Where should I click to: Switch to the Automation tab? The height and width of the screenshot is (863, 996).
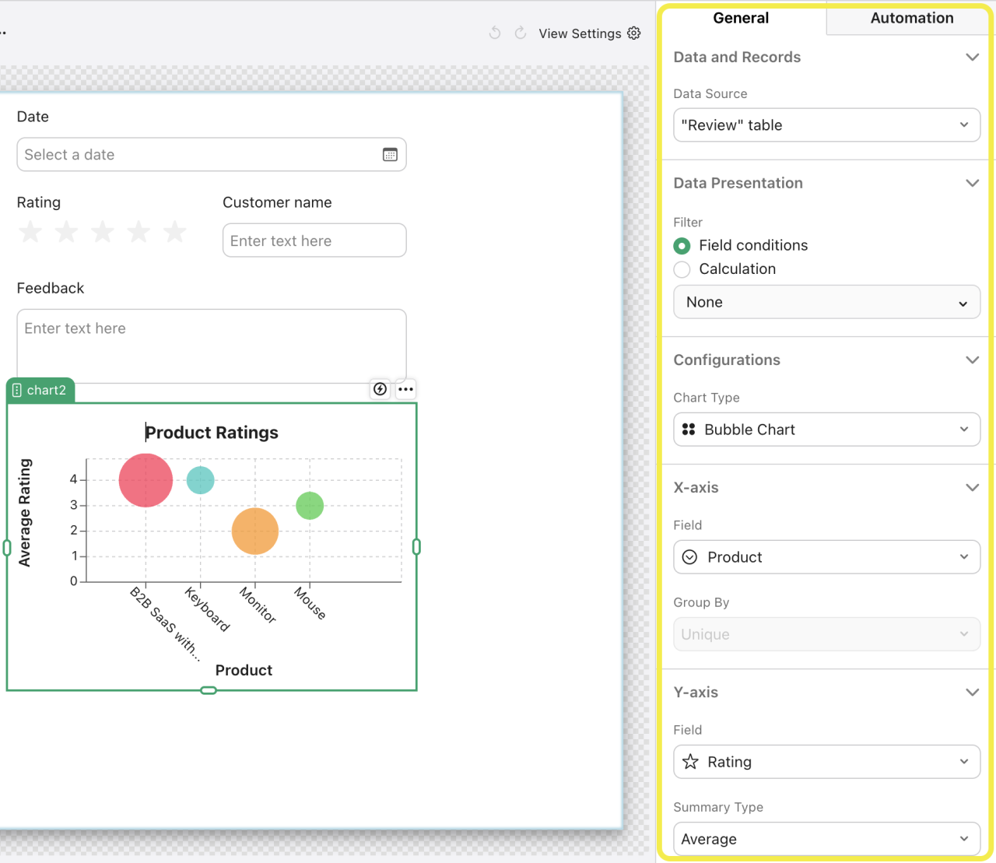(x=911, y=18)
